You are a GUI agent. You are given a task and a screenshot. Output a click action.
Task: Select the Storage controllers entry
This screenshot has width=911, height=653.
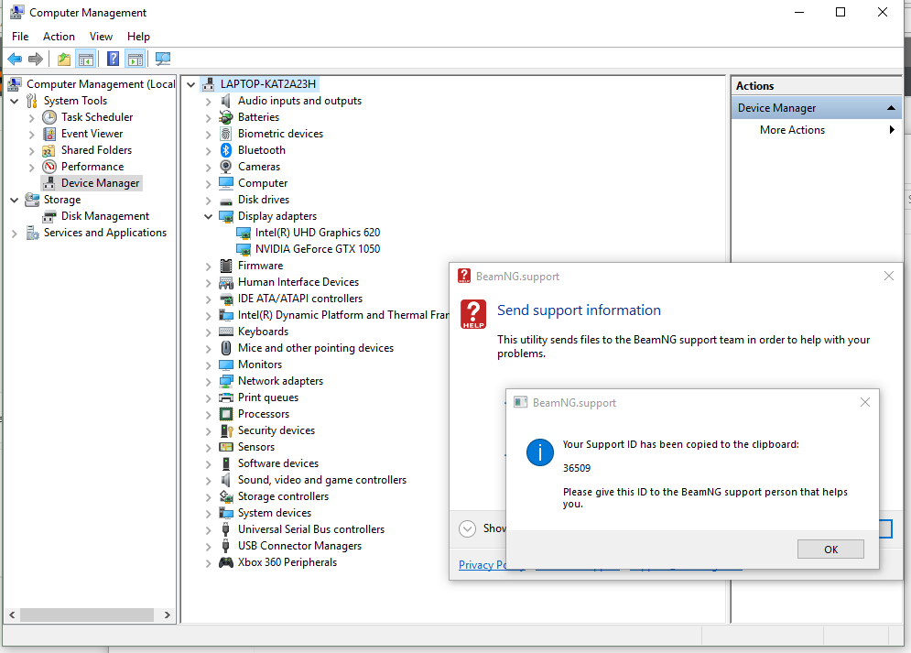point(283,496)
